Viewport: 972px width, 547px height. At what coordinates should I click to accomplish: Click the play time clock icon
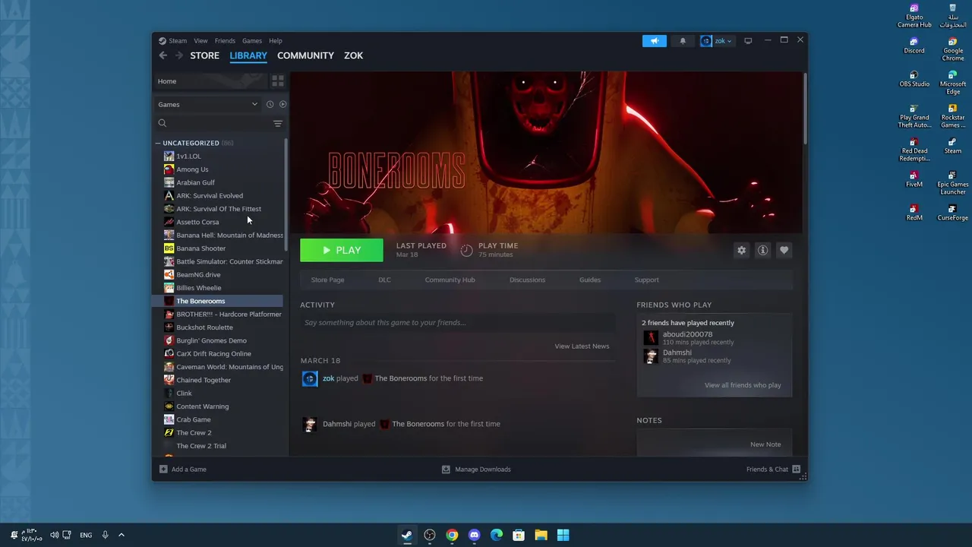pos(466,250)
